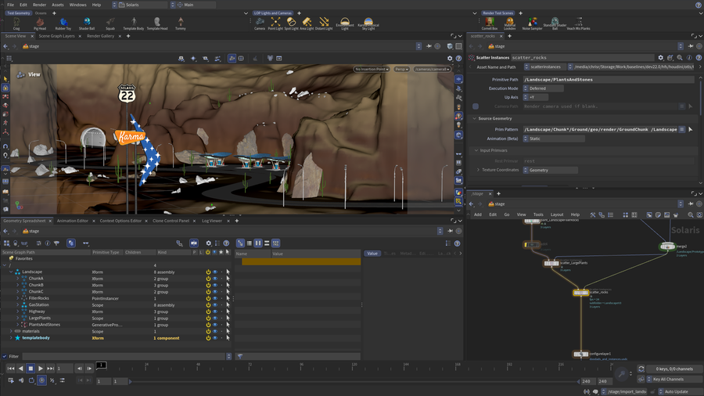704x396 pixels.
Task: Toggle visibility eye for the Landscape prim
Action: 215,272
